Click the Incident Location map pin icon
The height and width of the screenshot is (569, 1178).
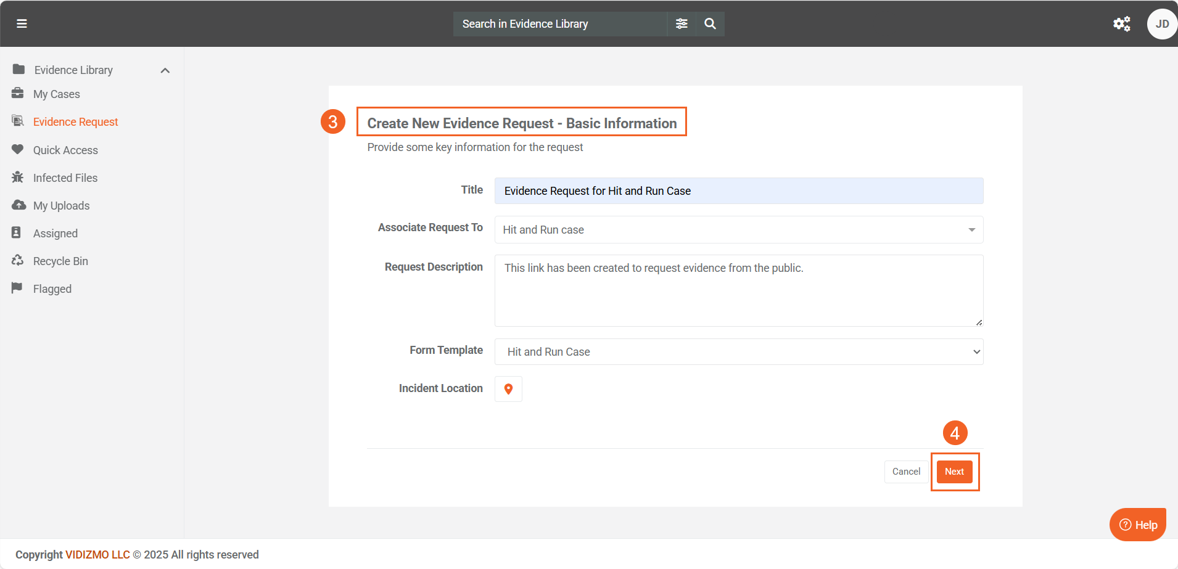[x=508, y=389]
